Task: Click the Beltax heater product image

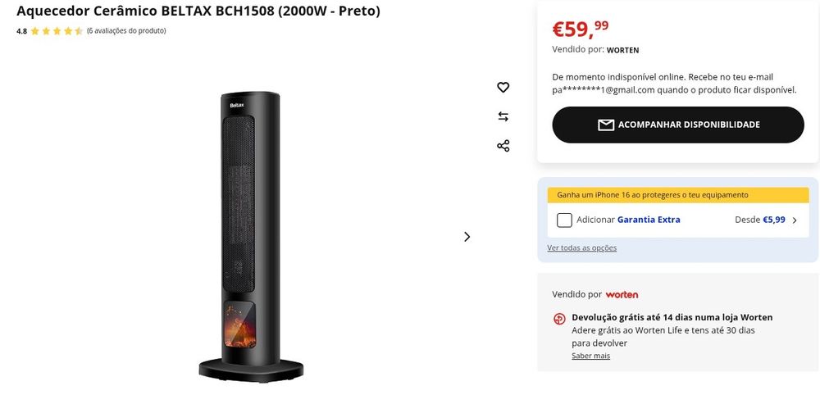Action: coord(250,236)
